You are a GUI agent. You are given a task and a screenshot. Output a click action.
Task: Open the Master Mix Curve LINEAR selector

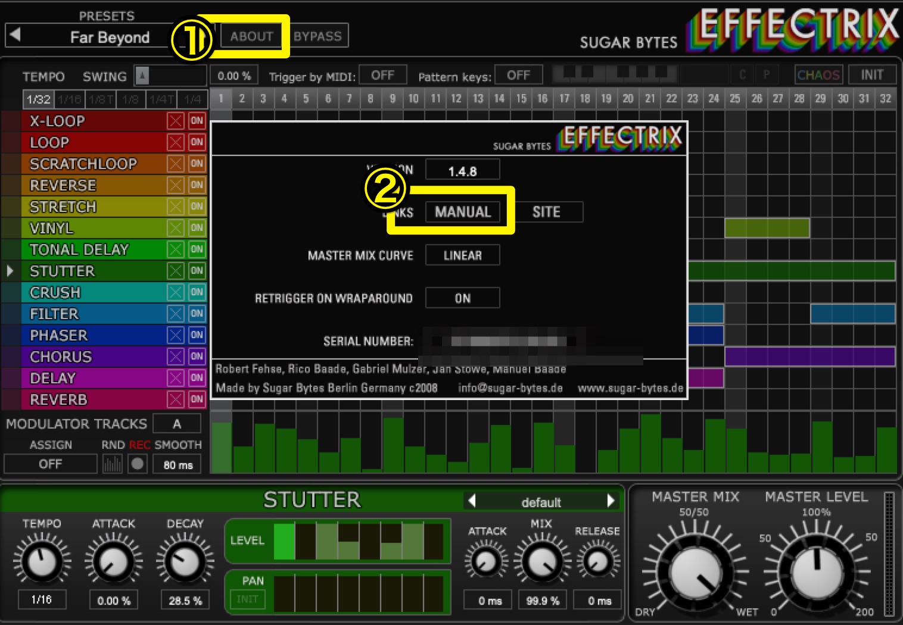(x=462, y=255)
